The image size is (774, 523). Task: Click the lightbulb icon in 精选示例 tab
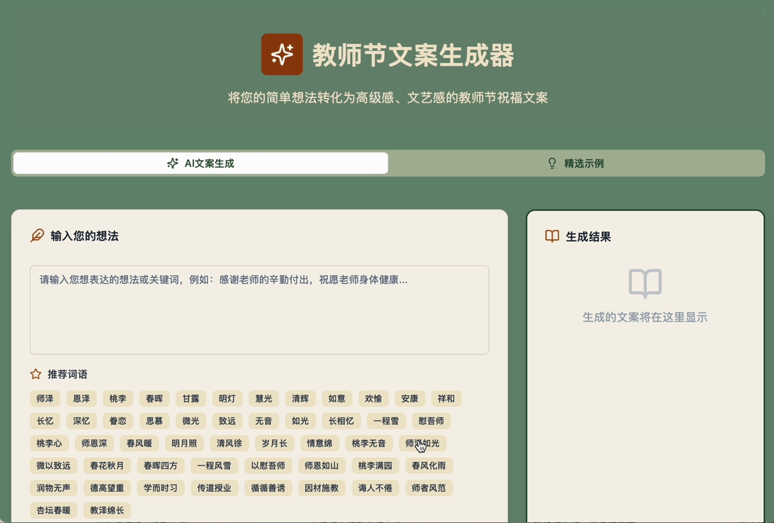(x=552, y=163)
